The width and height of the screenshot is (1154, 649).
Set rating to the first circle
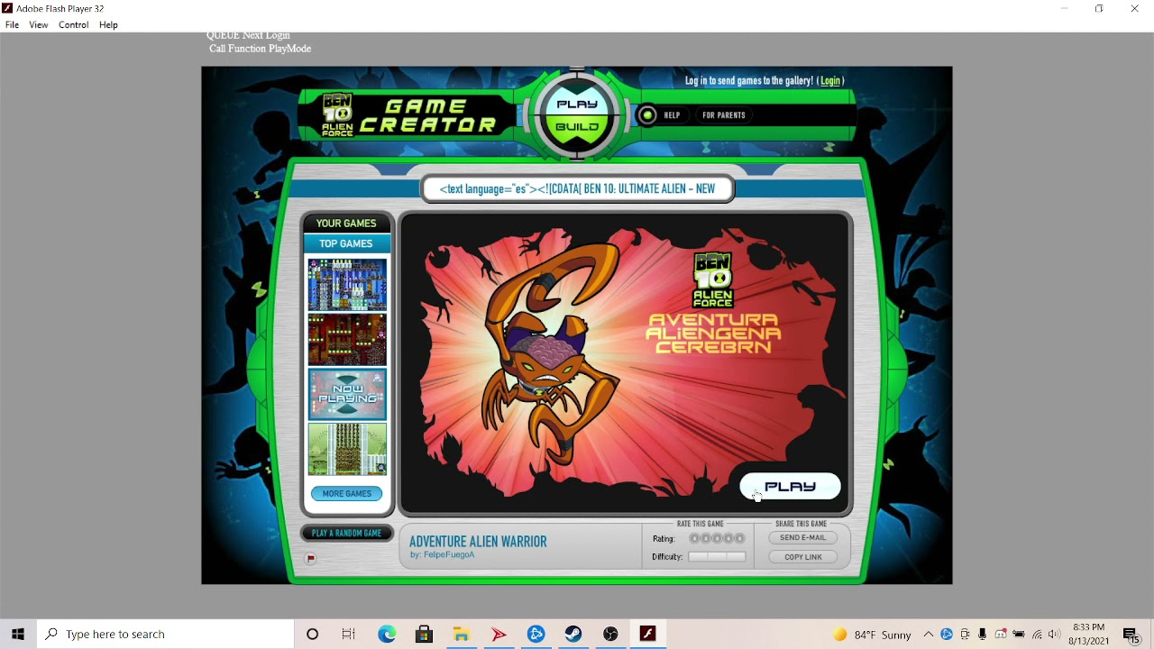695,538
